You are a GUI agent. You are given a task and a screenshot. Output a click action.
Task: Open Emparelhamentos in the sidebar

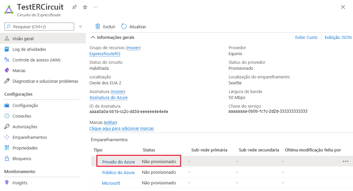coord(30,137)
